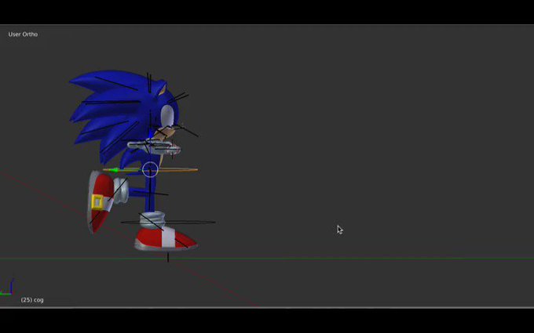Image resolution: width=534 pixels, height=333 pixels.
Task: Select the gray sock cuff above the front shoe
Action: (x=152, y=219)
